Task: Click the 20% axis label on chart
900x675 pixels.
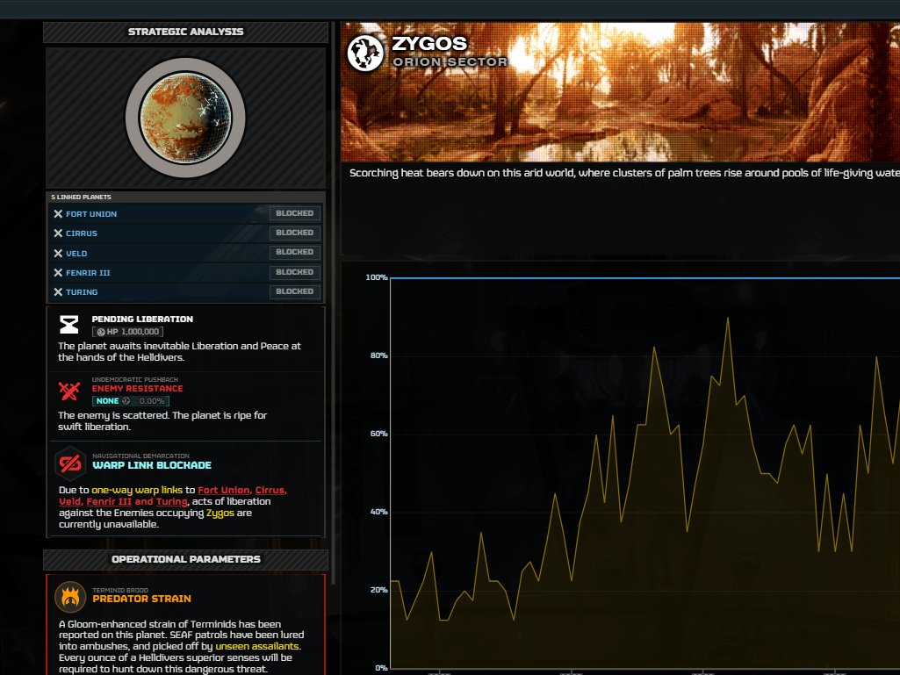Action: point(378,590)
